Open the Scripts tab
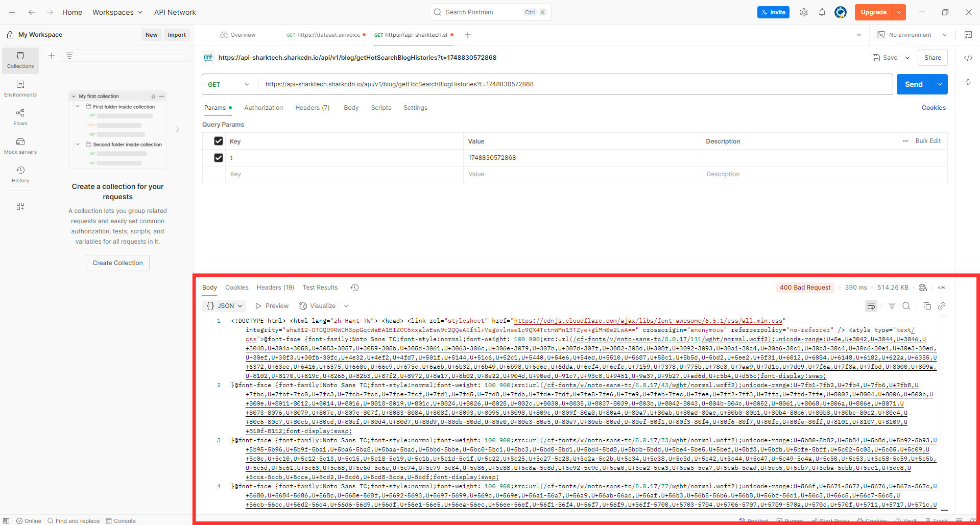Image resolution: width=980 pixels, height=525 pixels. (381, 108)
